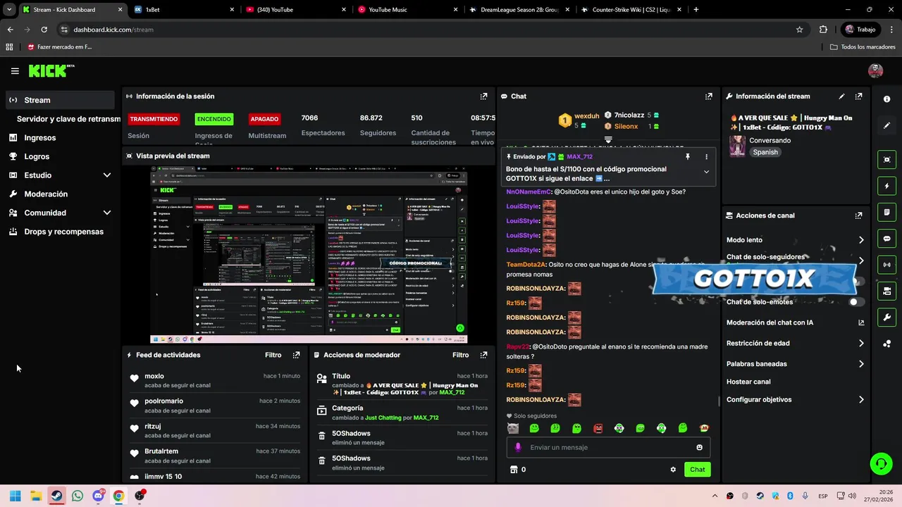Pop out the Chat panel
This screenshot has height=507, width=902.
coord(708,96)
